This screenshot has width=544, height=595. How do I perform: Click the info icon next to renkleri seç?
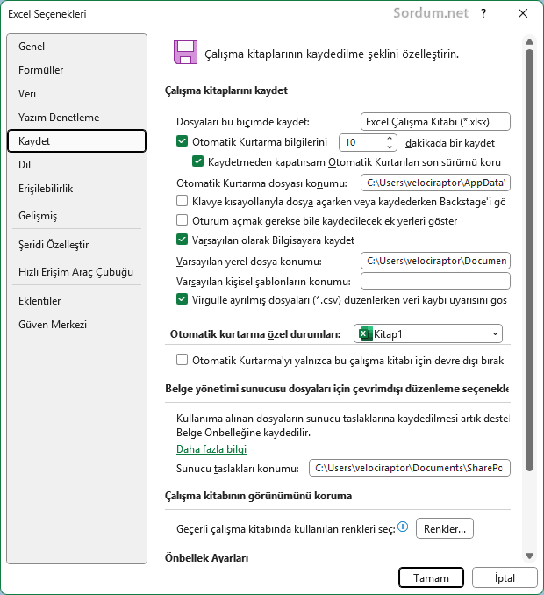click(x=403, y=527)
